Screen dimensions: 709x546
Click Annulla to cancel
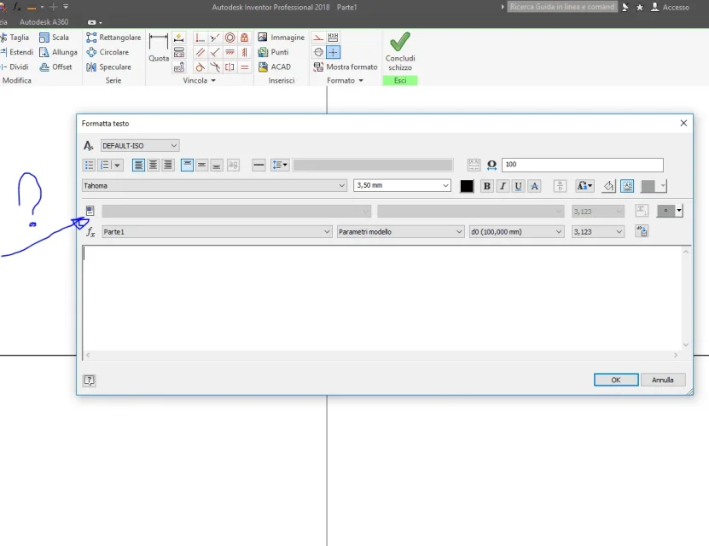(x=662, y=380)
